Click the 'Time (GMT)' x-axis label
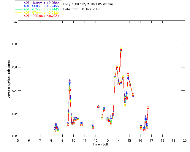Image resolution: width=190 pixels, height=152 pixels. click(101, 144)
